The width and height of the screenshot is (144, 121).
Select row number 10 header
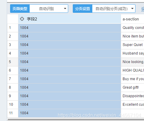tap(13, 105)
